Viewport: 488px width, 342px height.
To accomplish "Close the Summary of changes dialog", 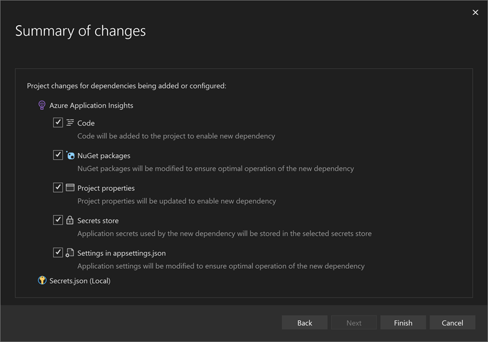I will pyautogui.click(x=475, y=12).
